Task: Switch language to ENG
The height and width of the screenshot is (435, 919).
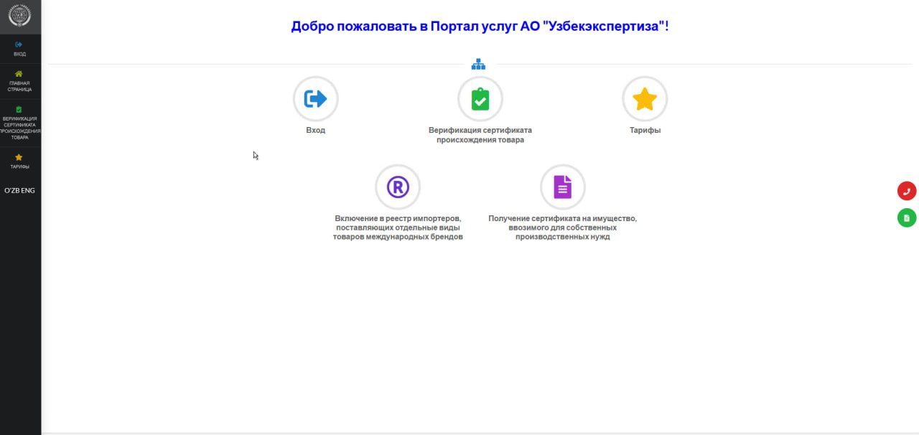Action: tap(28, 190)
